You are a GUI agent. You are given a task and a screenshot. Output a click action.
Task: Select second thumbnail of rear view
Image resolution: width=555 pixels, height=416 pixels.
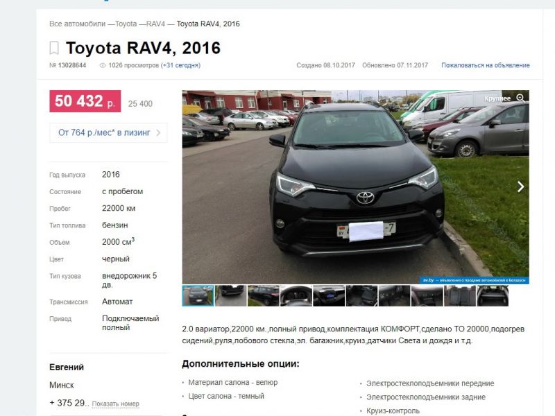tap(231, 296)
